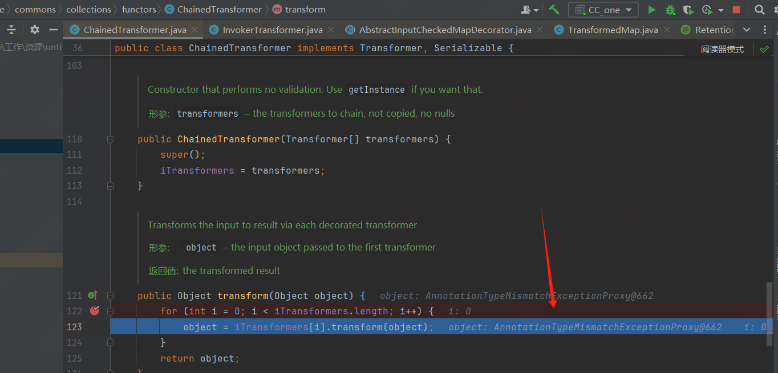Collapse the fold marker at line 113
778x373 pixels.
[110, 186]
